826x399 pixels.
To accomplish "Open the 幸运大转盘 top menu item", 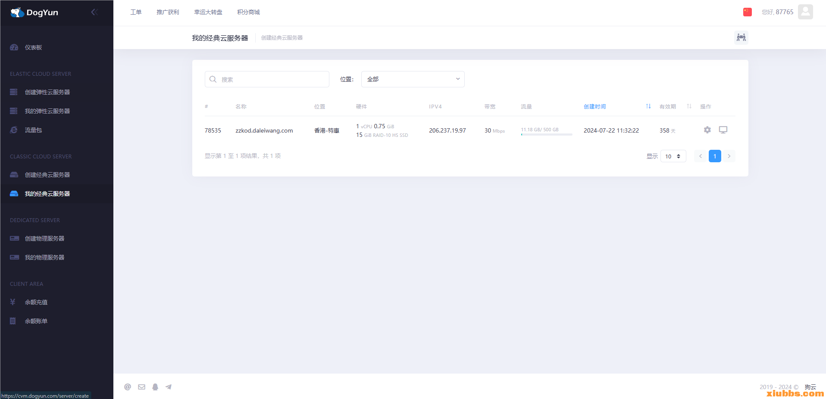I will click(x=208, y=12).
